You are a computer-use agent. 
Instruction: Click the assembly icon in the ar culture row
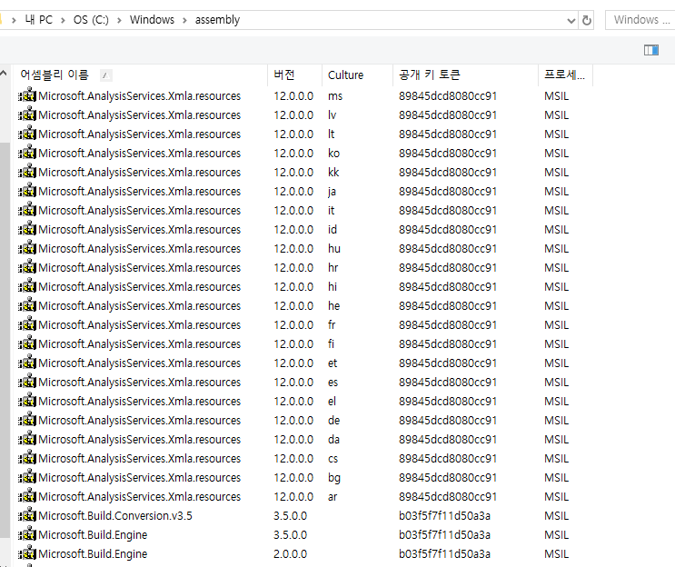(x=27, y=496)
